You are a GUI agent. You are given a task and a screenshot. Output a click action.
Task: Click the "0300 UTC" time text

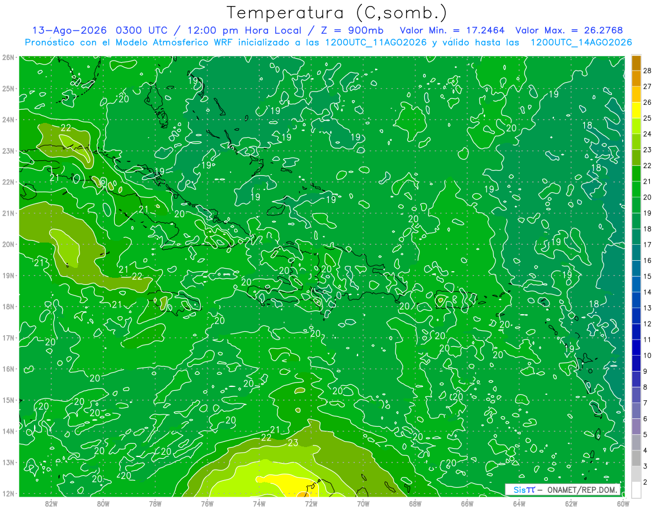click(141, 30)
